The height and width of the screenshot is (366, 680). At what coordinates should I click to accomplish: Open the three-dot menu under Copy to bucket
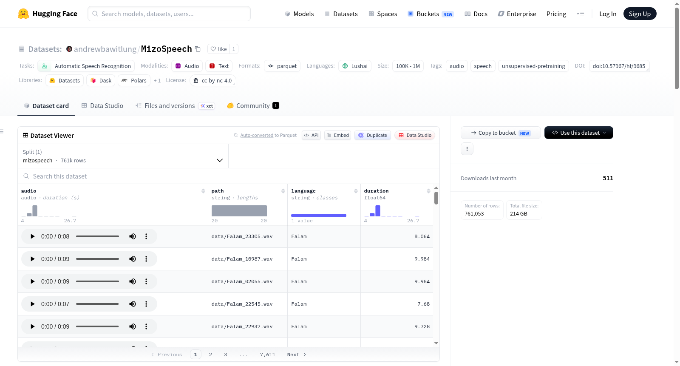[467, 149]
